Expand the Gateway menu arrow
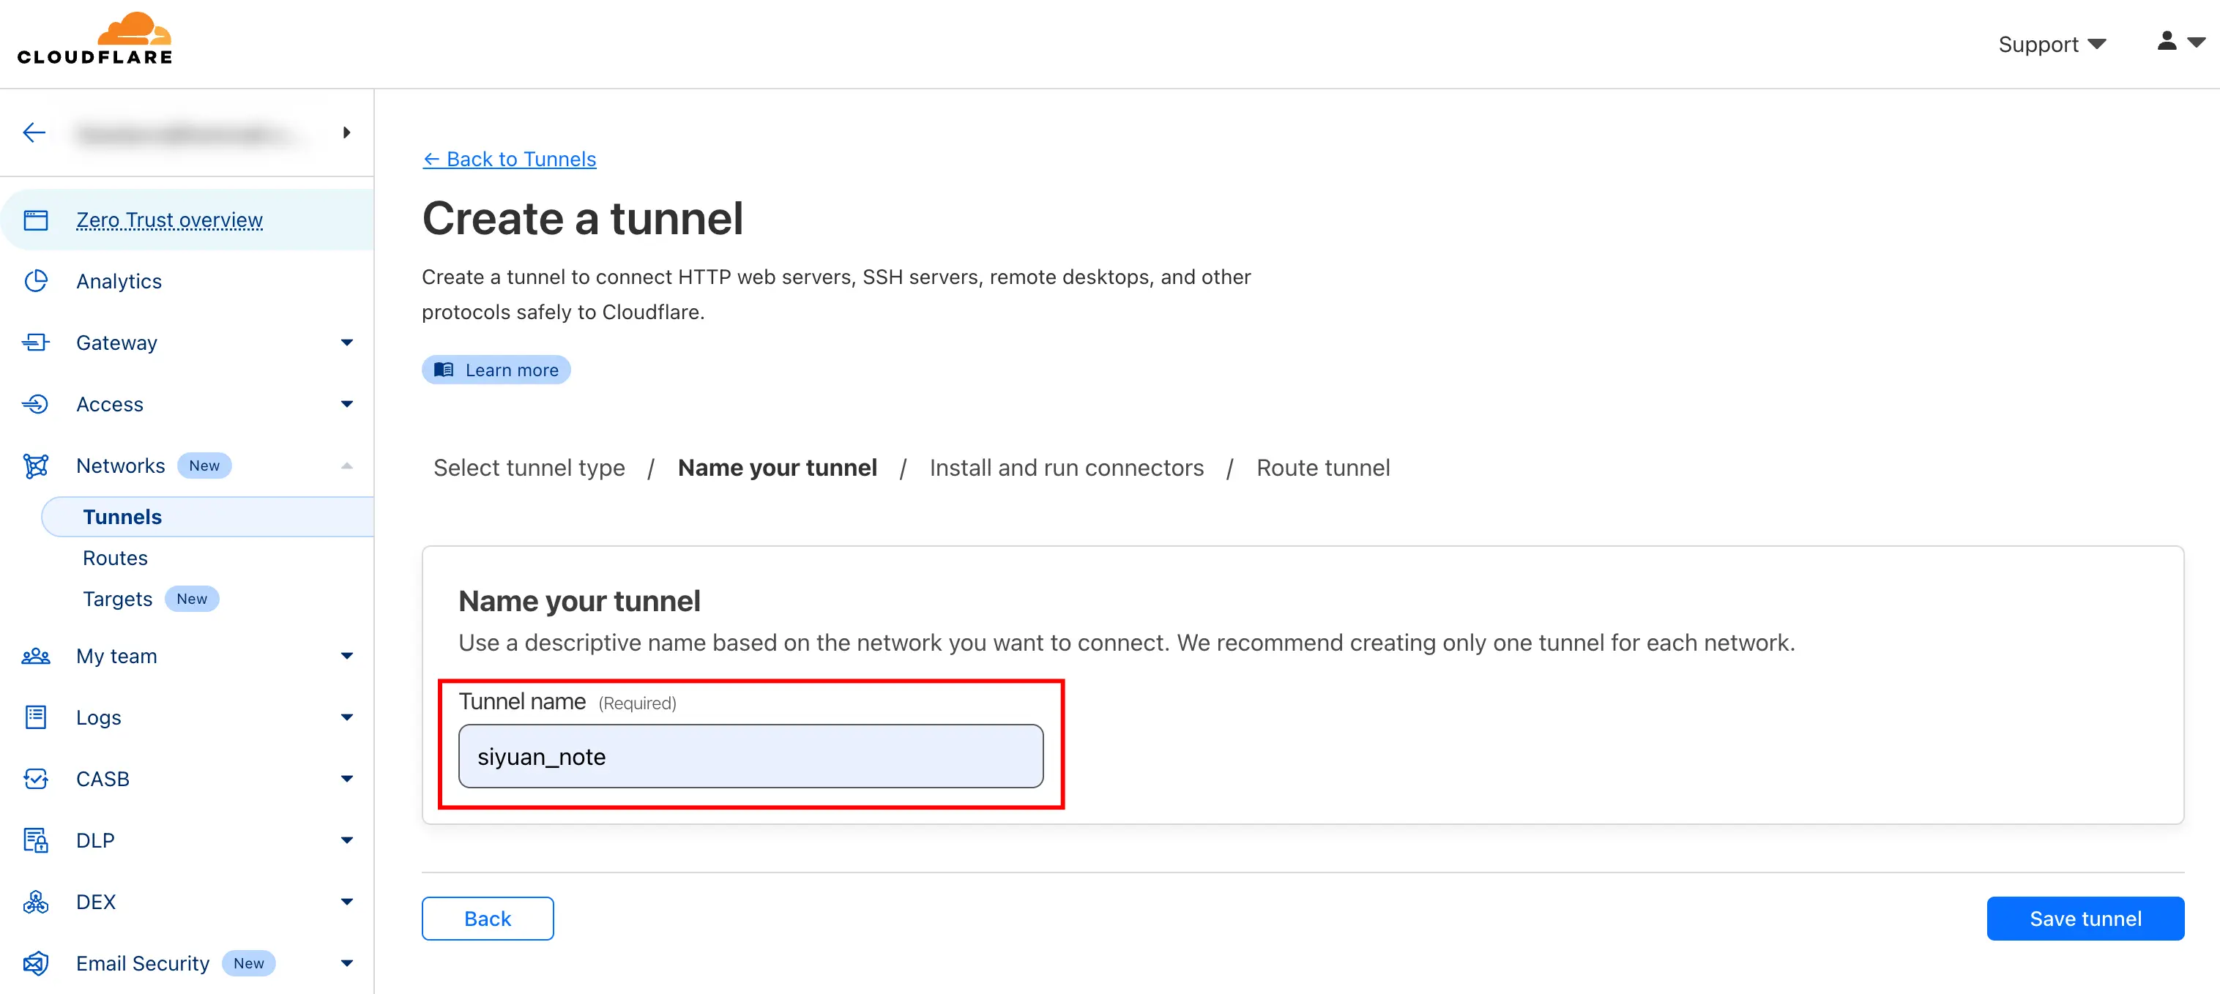This screenshot has width=2220, height=994. tap(346, 343)
